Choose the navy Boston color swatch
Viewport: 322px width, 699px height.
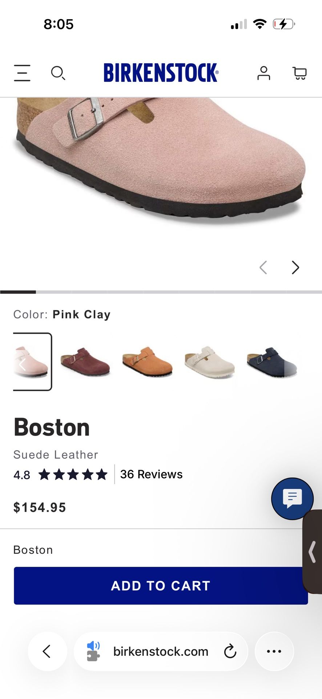click(x=271, y=362)
